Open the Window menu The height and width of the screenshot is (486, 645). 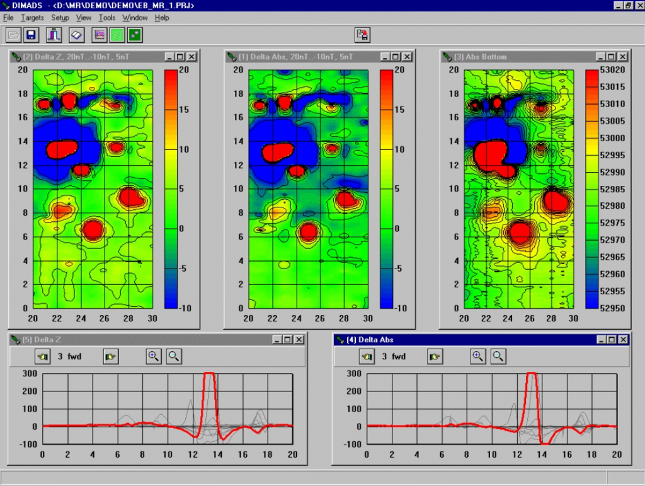tap(135, 18)
